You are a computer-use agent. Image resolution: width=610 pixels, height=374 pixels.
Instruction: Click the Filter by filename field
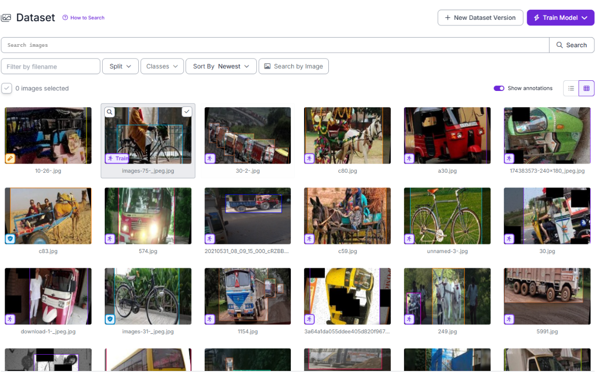pyautogui.click(x=51, y=67)
